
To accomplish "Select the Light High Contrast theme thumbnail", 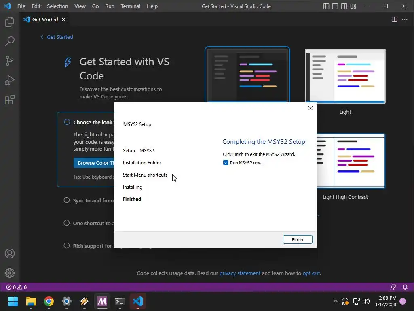I will pyautogui.click(x=351, y=161).
